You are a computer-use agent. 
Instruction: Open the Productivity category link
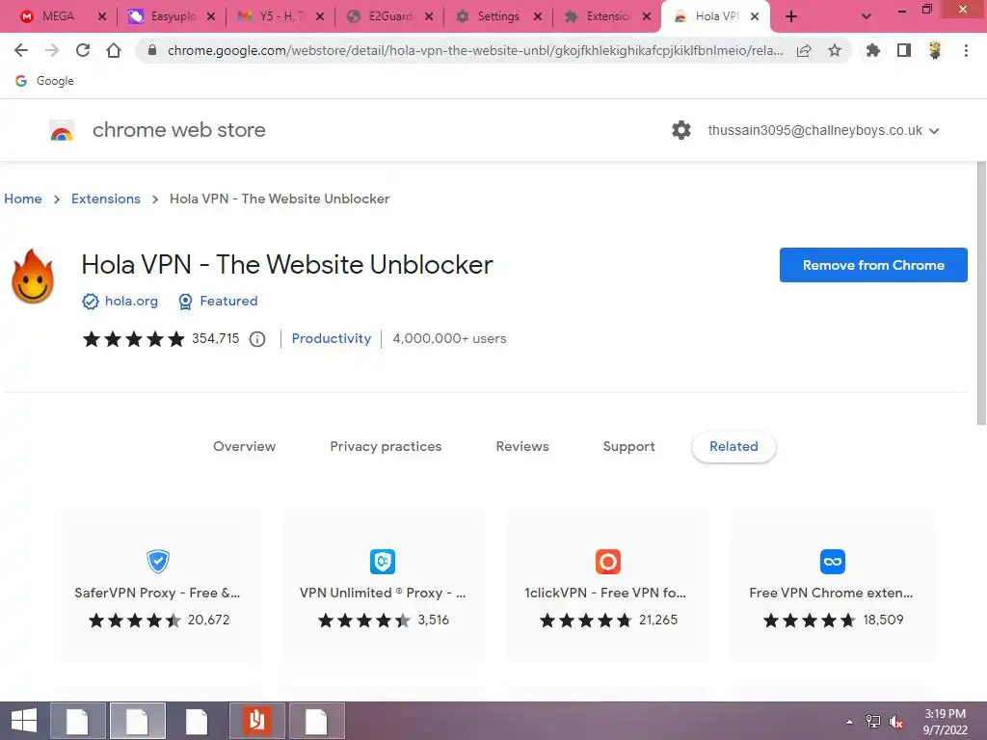coord(332,338)
